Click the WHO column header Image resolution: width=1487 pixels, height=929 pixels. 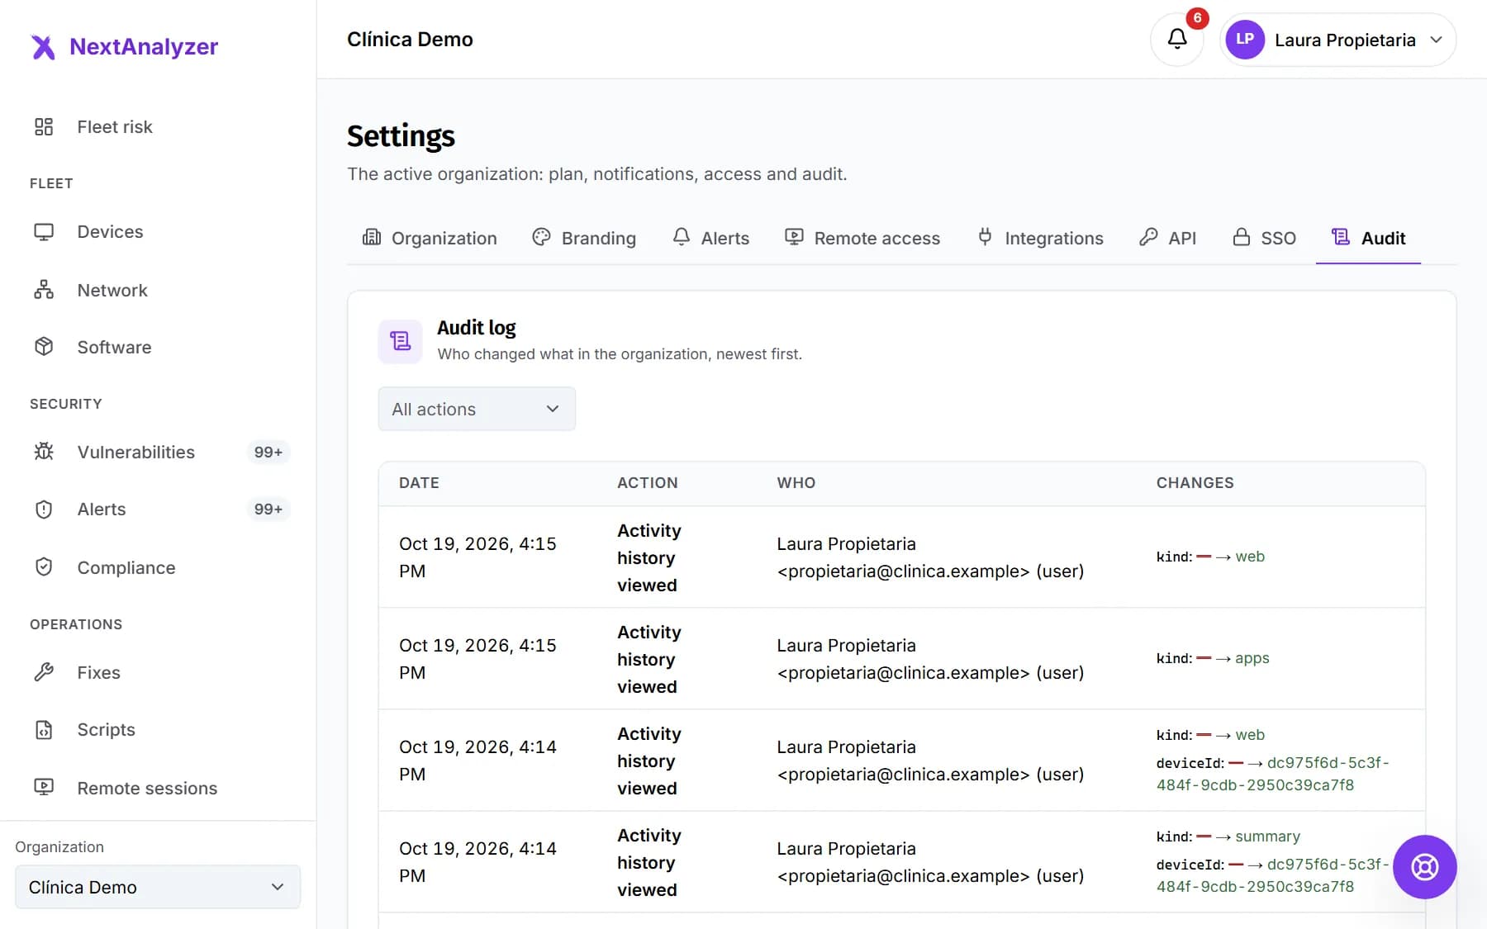tap(796, 483)
